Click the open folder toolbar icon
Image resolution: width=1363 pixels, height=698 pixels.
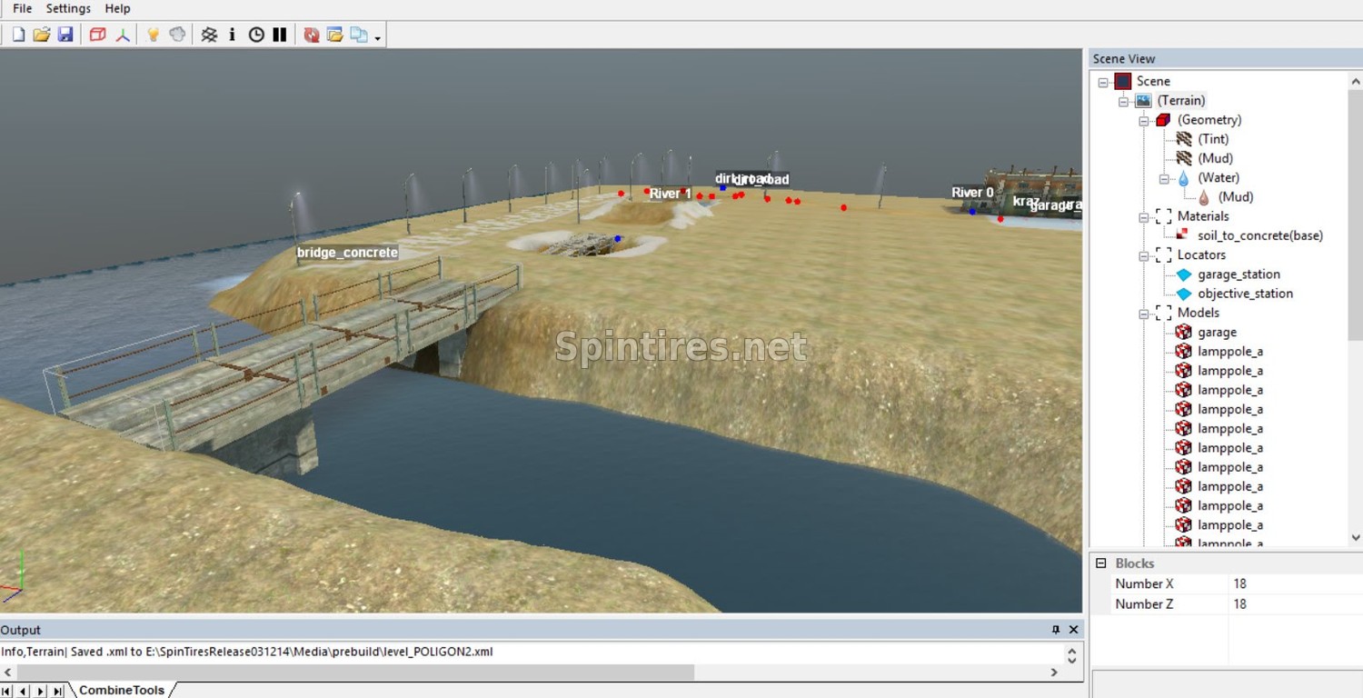pos(41,35)
